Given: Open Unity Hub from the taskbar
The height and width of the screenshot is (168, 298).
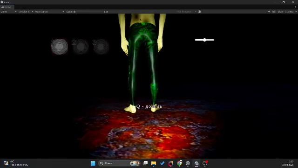Looking at the screenshot, I should 188,163.
